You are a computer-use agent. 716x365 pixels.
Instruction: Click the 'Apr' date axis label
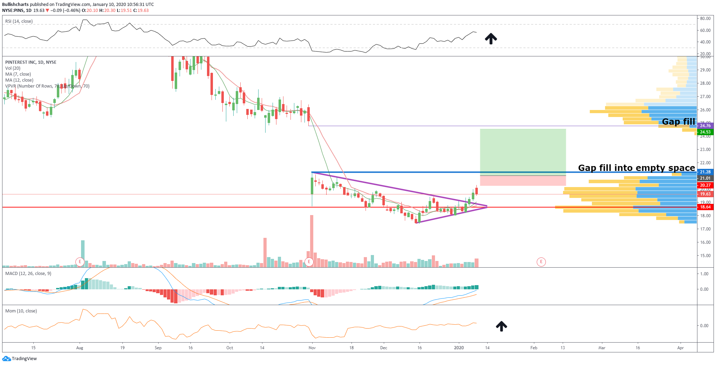[x=681, y=348]
